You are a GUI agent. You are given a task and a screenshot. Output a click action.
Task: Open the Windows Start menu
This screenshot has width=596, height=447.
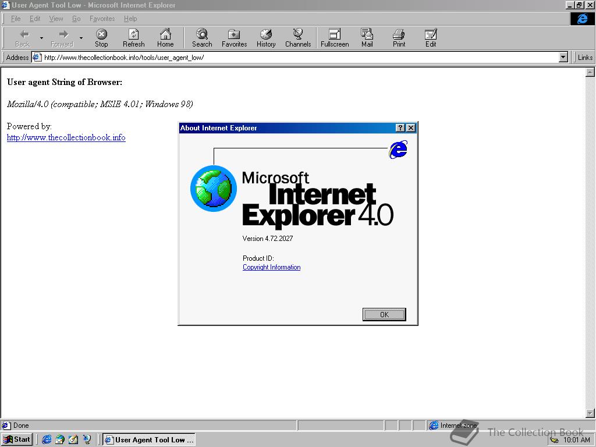(x=17, y=439)
